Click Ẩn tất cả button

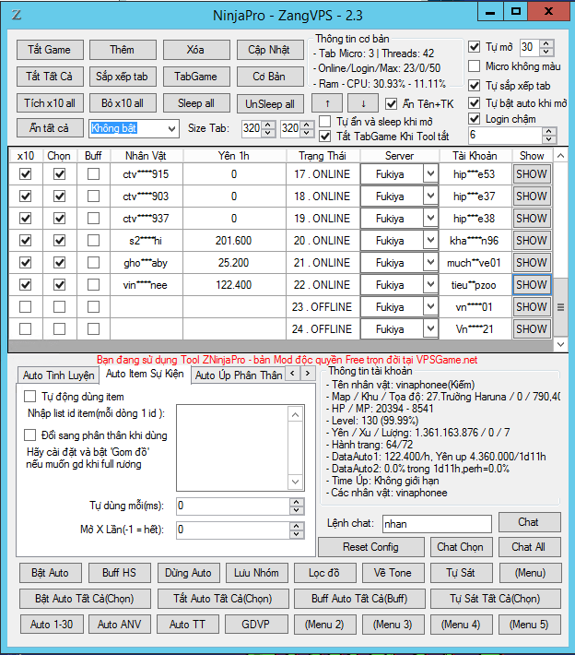(49, 128)
